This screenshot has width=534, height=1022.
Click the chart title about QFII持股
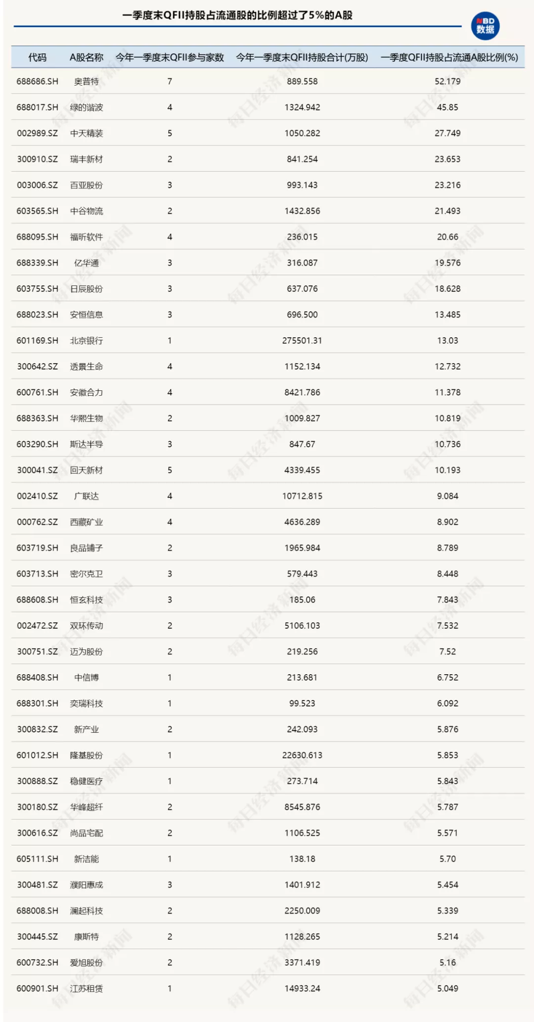point(237,15)
